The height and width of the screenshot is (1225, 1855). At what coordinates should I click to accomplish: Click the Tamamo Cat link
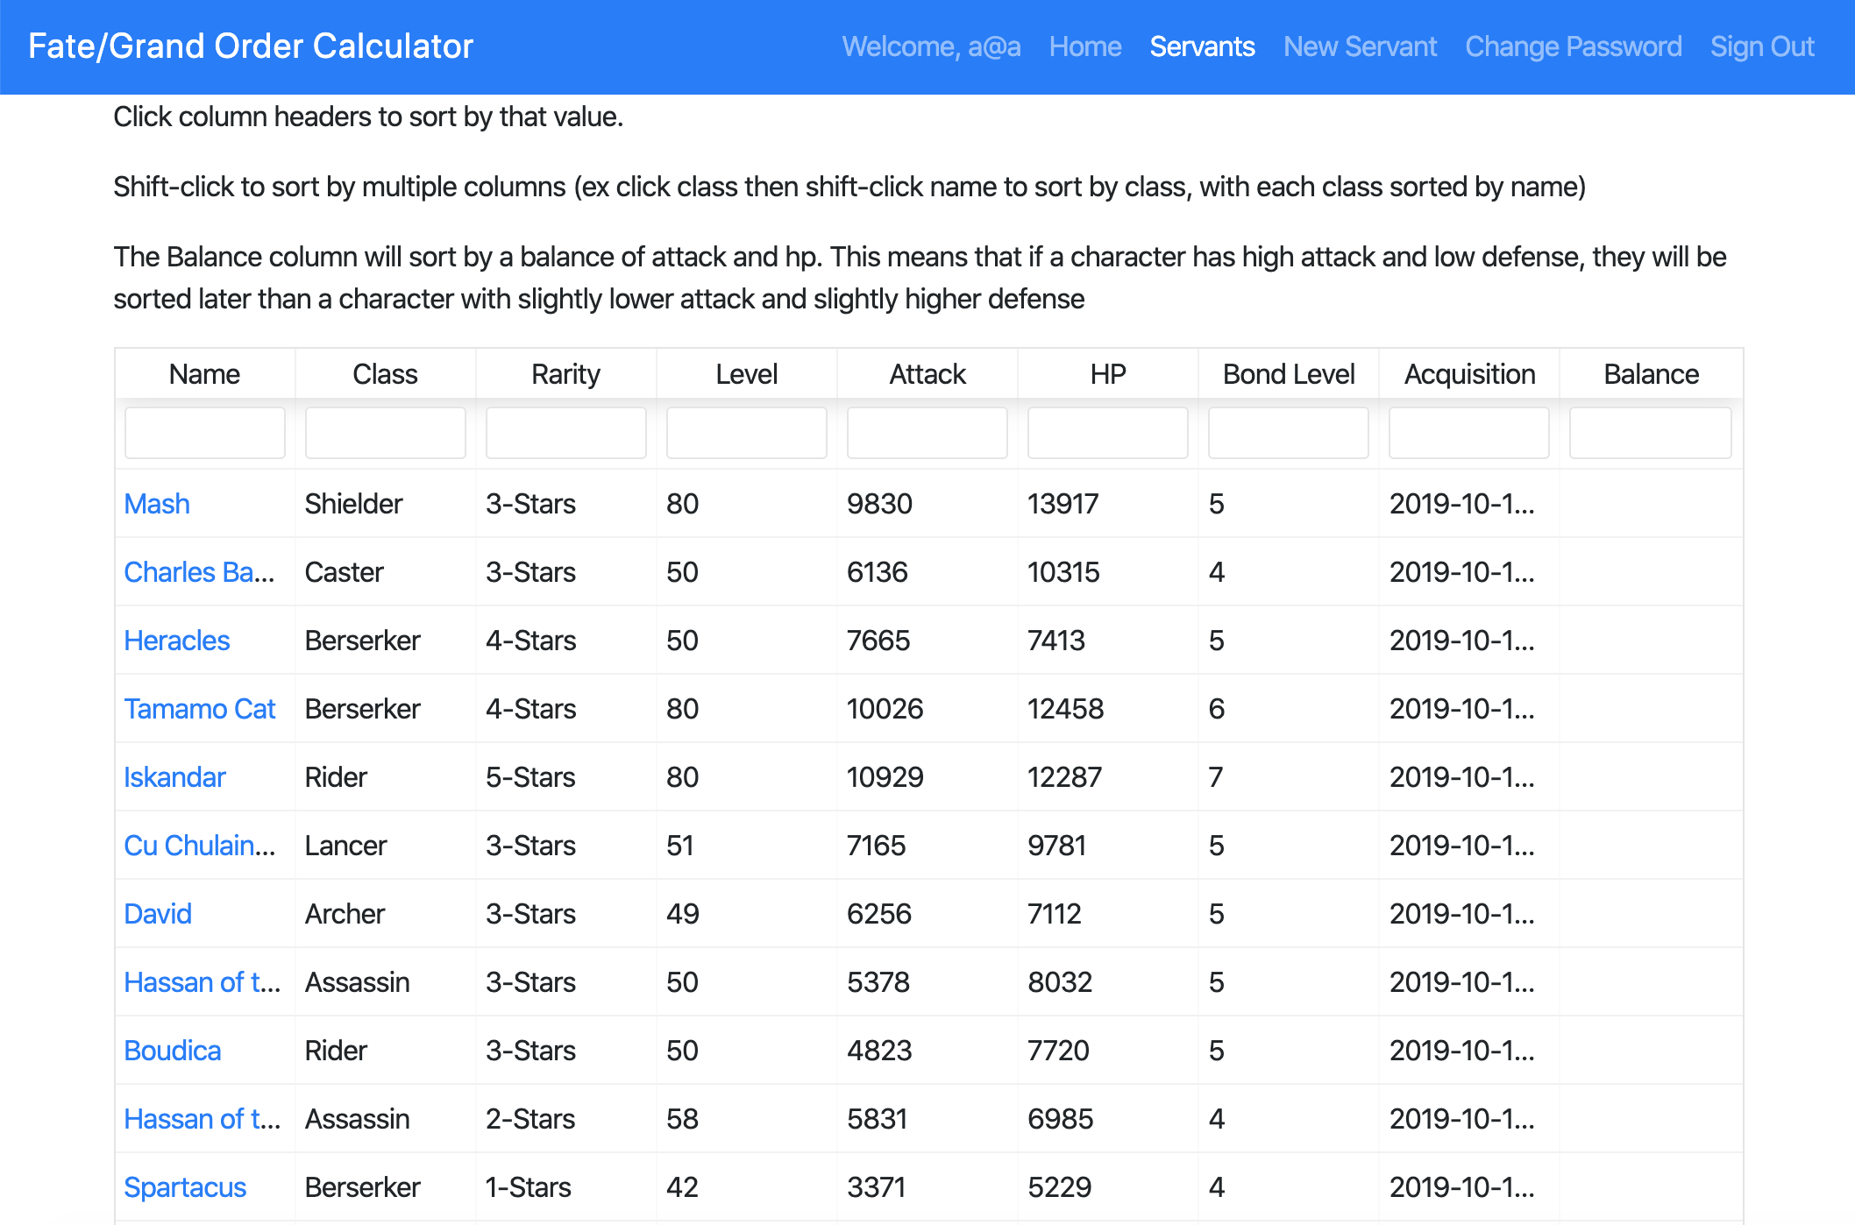[x=199, y=709]
